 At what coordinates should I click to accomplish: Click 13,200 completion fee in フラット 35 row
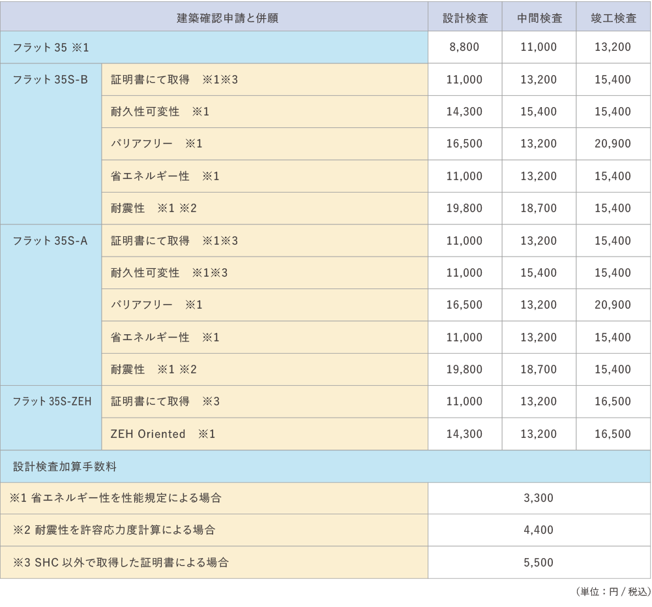[x=613, y=47]
